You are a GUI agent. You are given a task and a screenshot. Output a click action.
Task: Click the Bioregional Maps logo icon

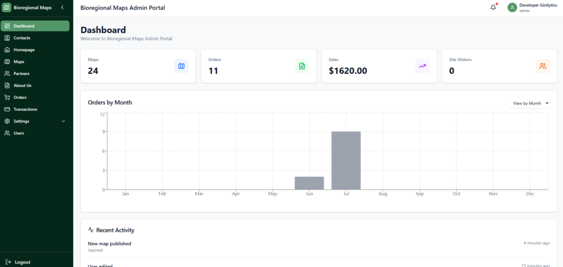pos(7,8)
